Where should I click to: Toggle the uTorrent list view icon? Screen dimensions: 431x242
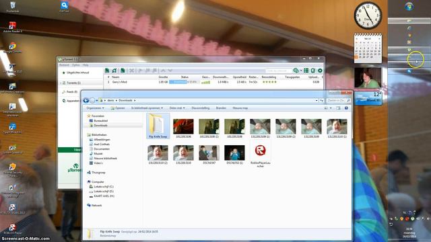306,71
